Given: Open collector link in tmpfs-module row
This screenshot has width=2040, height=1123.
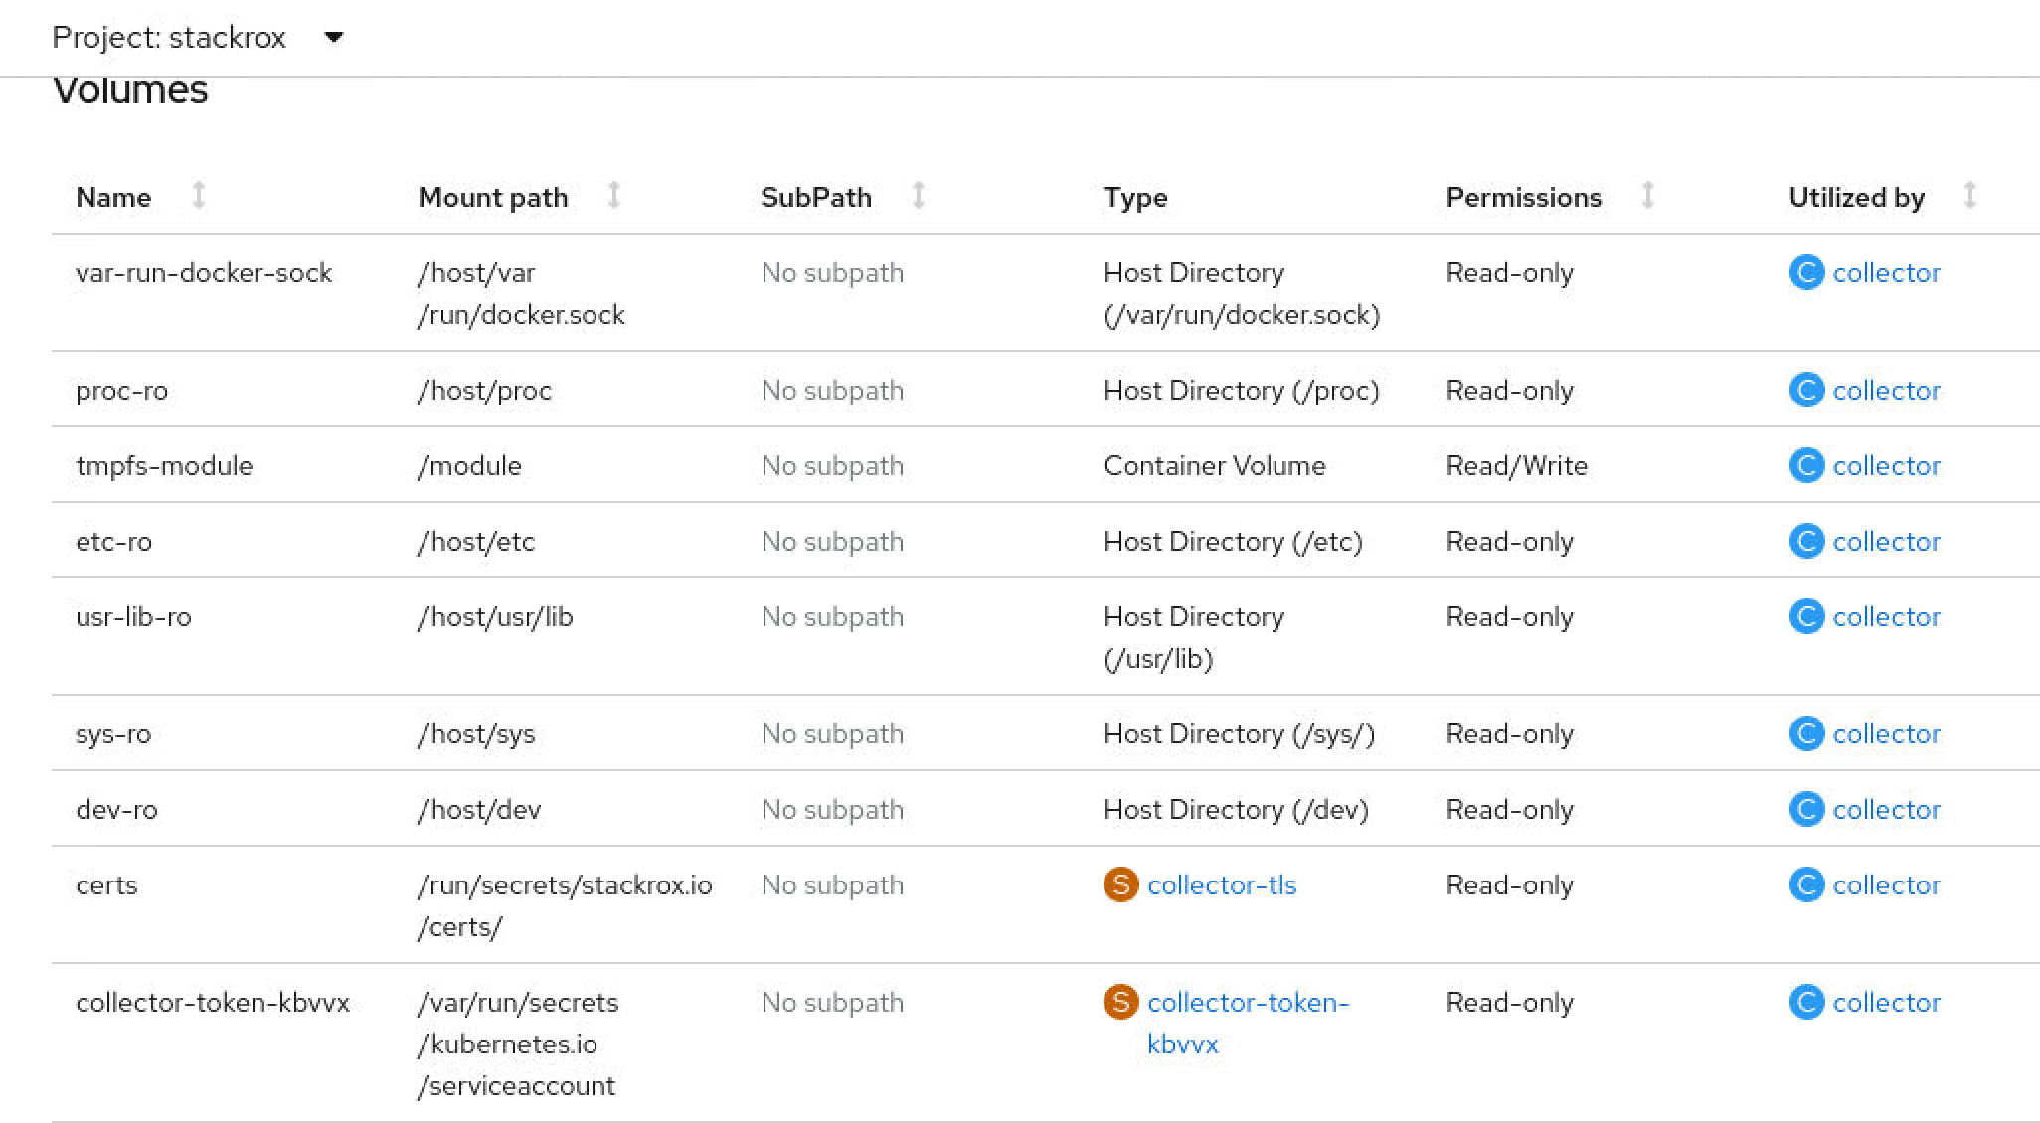Looking at the screenshot, I should click(1886, 466).
